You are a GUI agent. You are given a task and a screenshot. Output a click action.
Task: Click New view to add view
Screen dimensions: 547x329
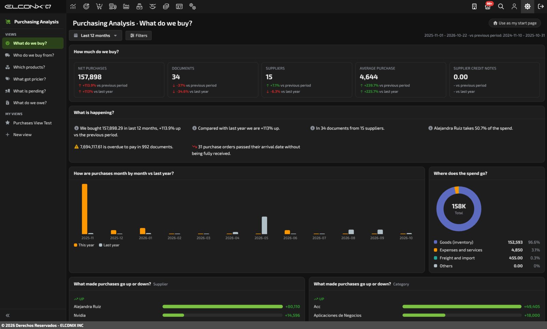[33, 135]
